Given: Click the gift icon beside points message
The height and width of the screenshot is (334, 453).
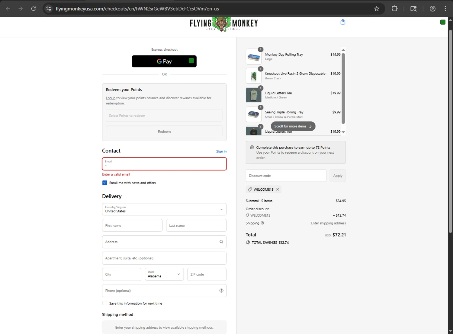Looking at the screenshot, I should (x=252, y=147).
